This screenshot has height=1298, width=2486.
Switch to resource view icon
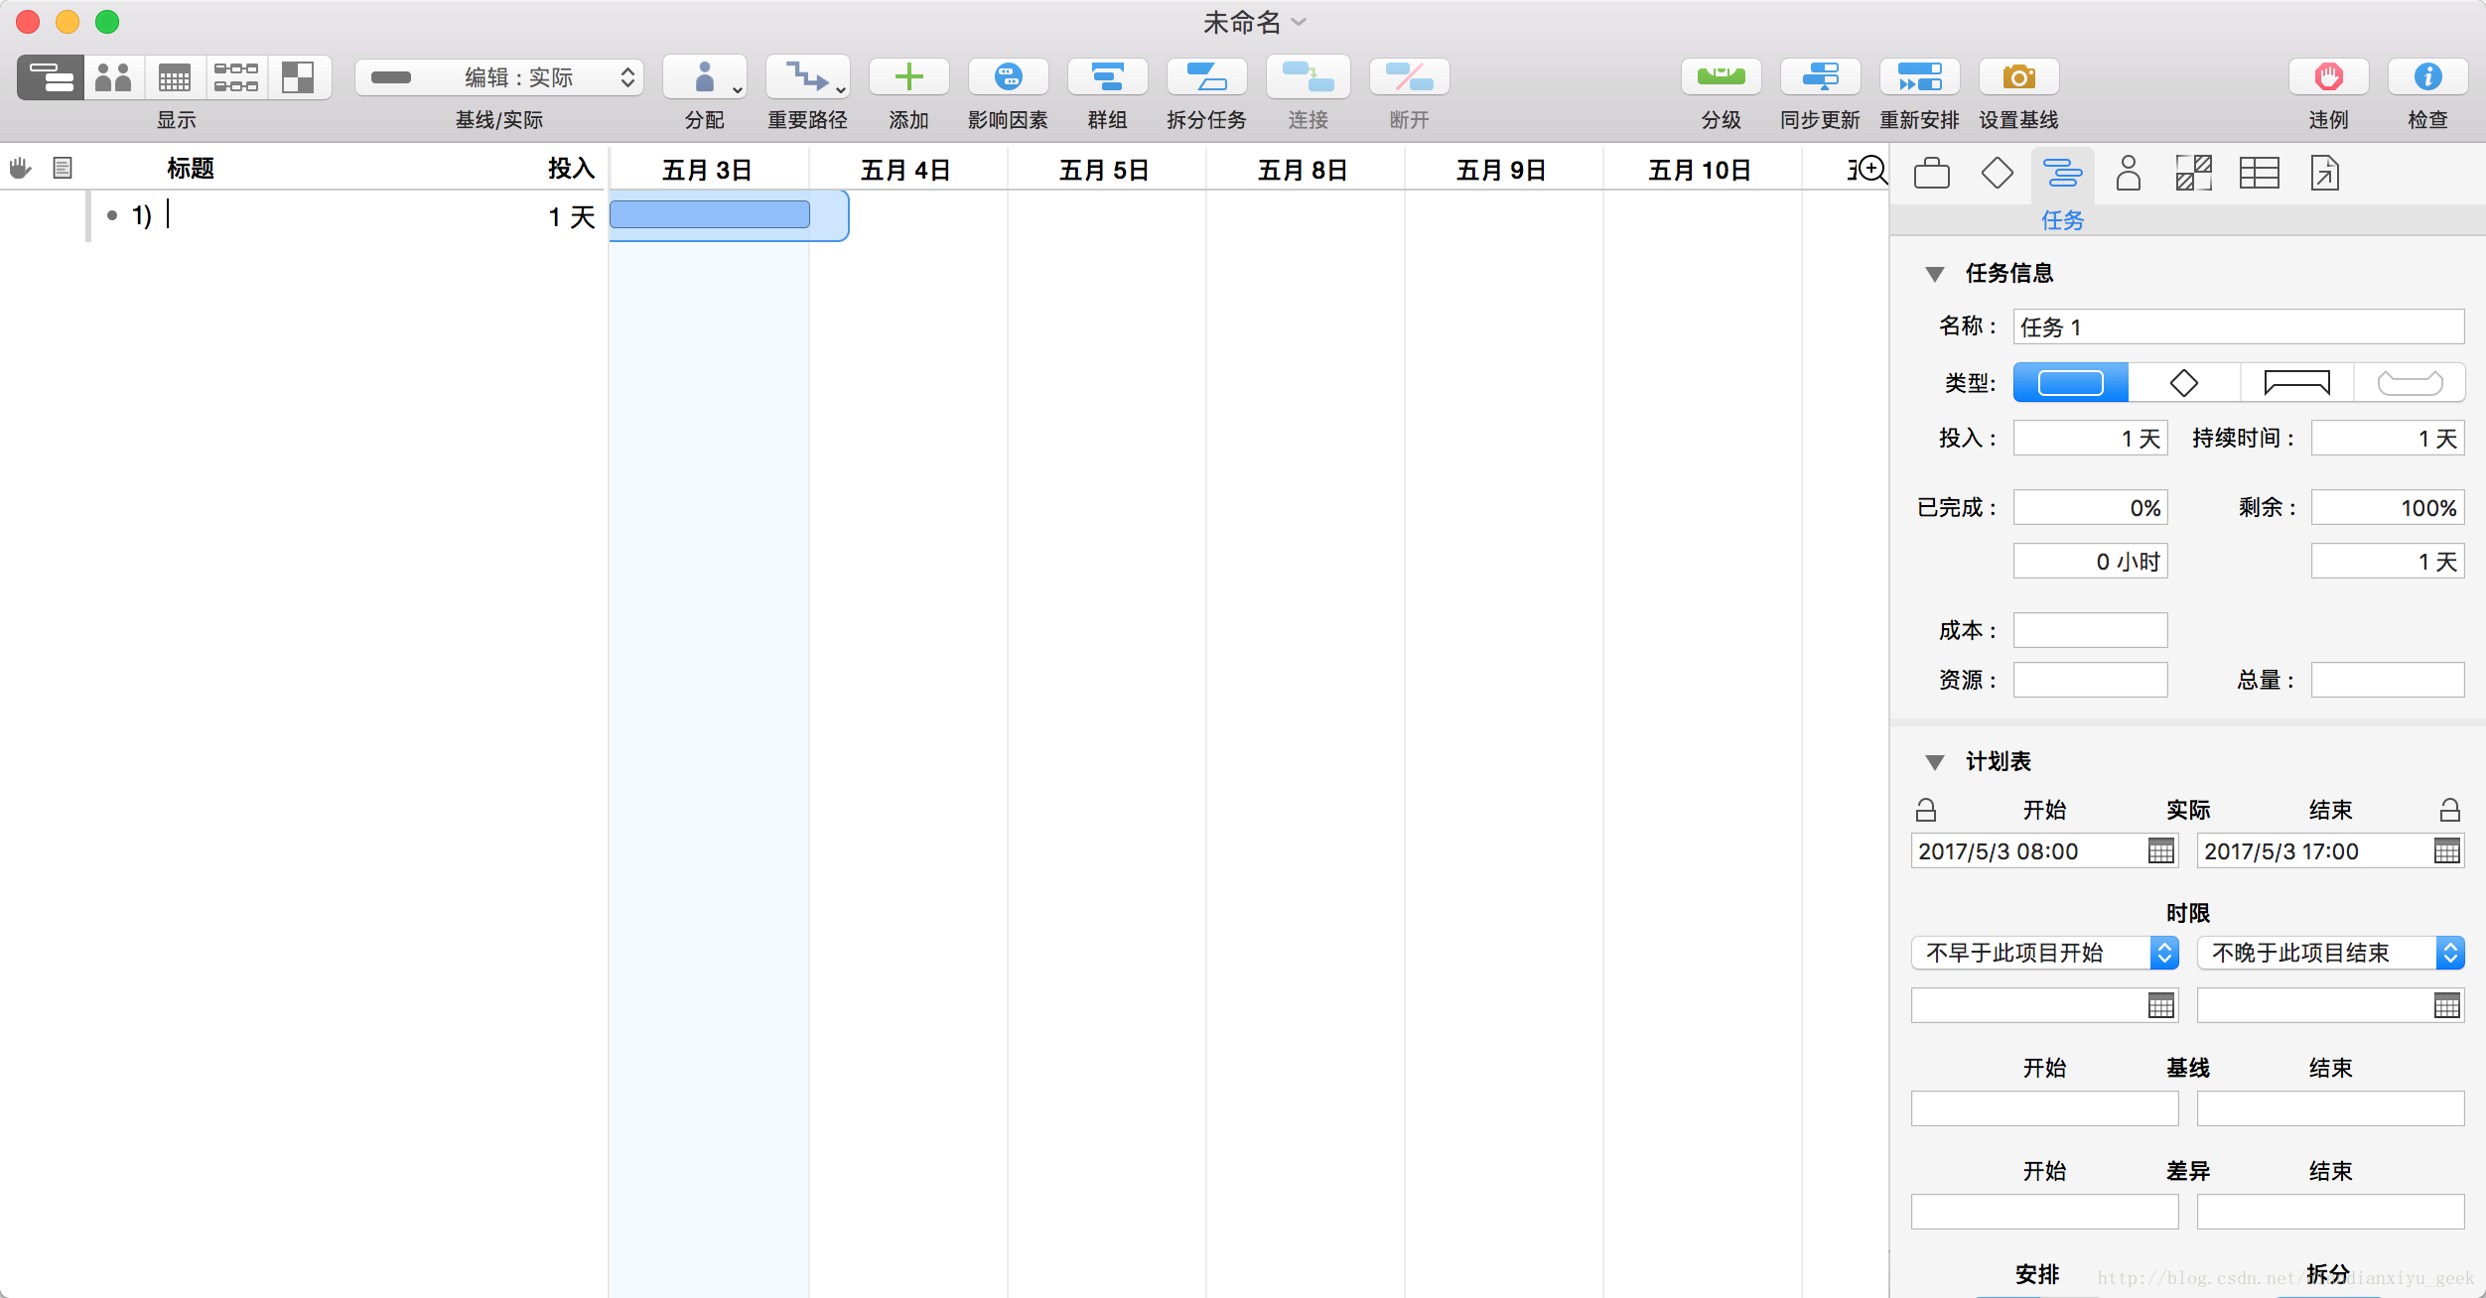tap(113, 77)
